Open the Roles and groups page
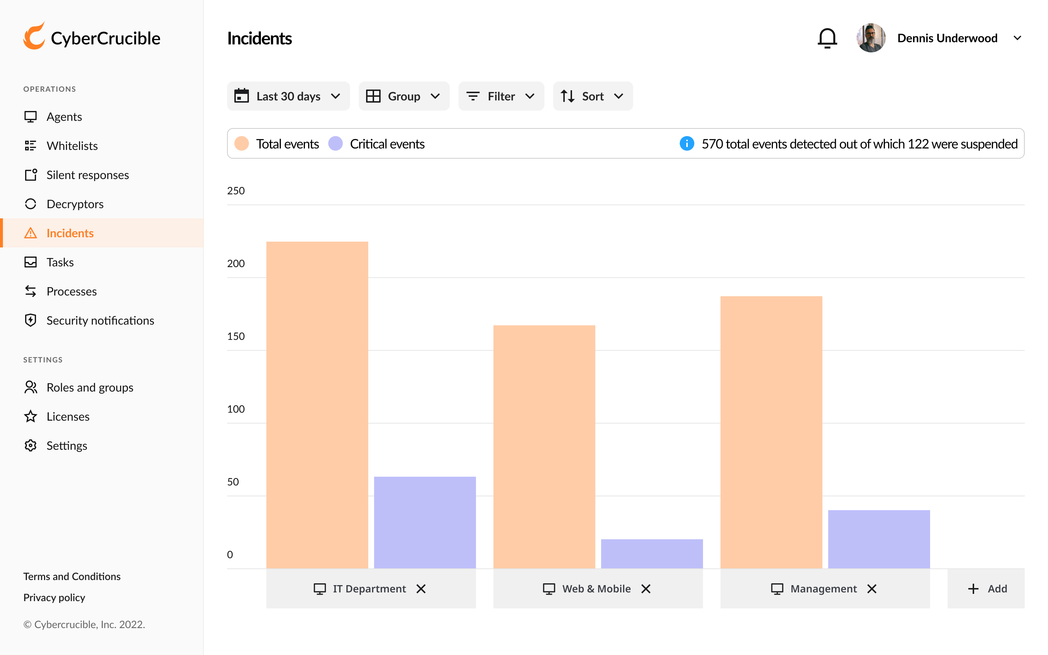The image size is (1048, 655). [x=90, y=387]
